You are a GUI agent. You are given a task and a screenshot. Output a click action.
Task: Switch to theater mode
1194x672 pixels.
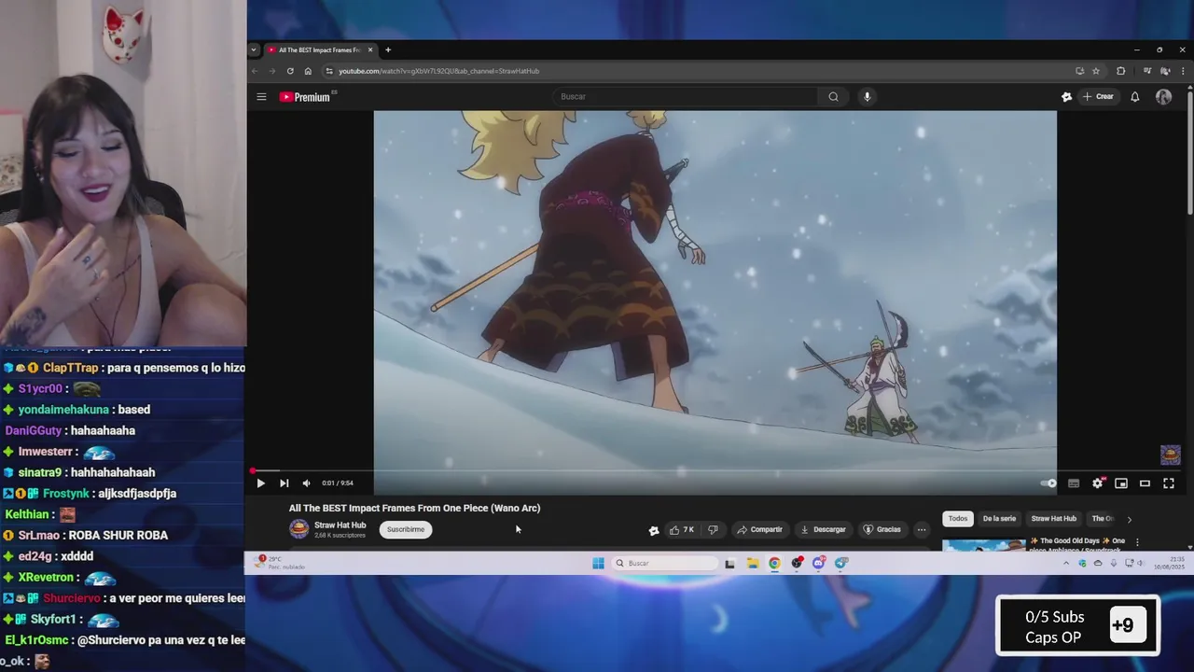pyautogui.click(x=1145, y=483)
